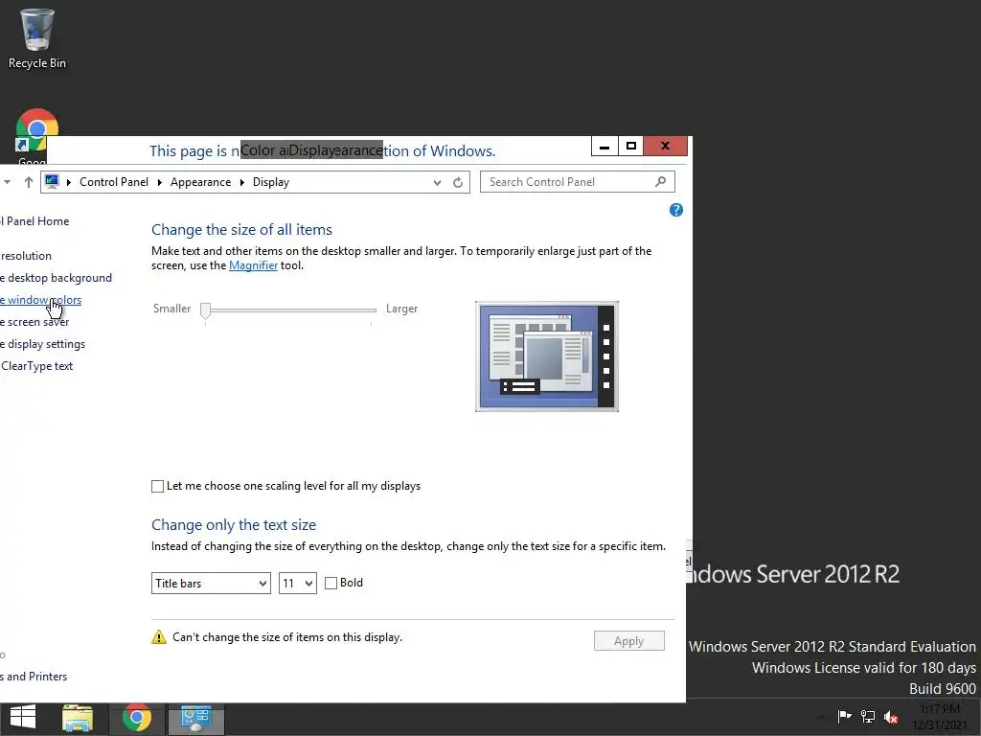Open Change window colors link
The width and height of the screenshot is (981, 736).
pyautogui.click(x=40, y=300)
